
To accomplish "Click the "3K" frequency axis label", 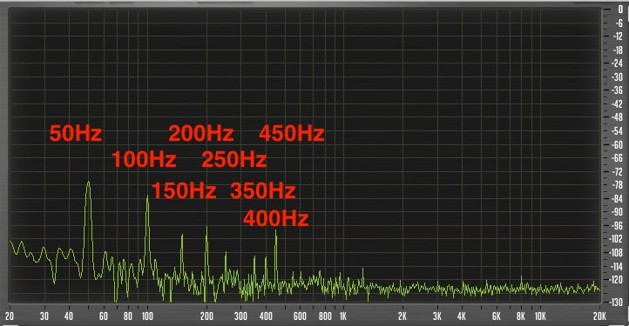I will point(437,316).
